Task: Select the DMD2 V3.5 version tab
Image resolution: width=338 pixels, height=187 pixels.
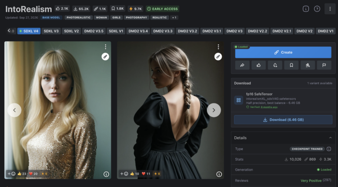Action: (x=94, y=31)
